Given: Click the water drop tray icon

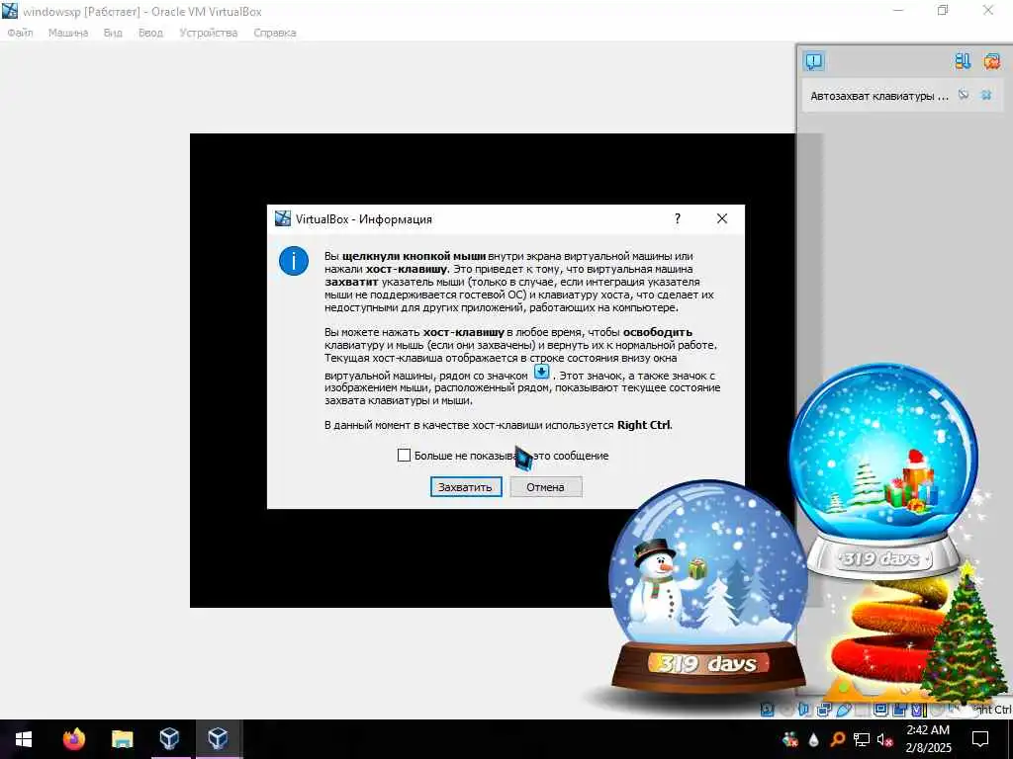Looking at the screenshot, I should (x=813, y=739).
